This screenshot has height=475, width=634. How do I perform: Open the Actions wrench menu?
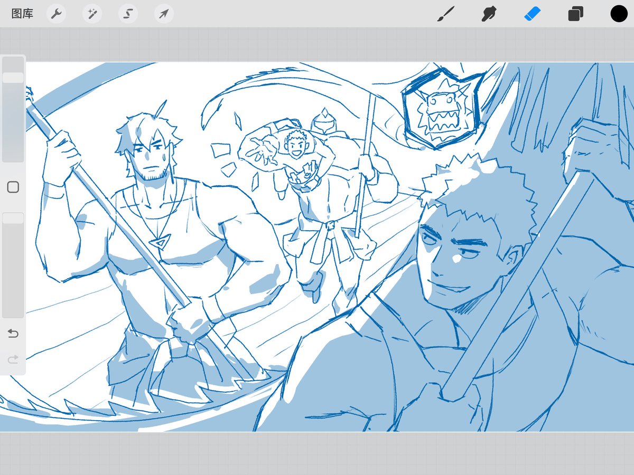(57, 14)
